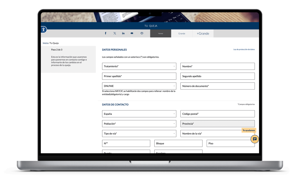Share page on X (Twitter)

[x=115, y=33]
